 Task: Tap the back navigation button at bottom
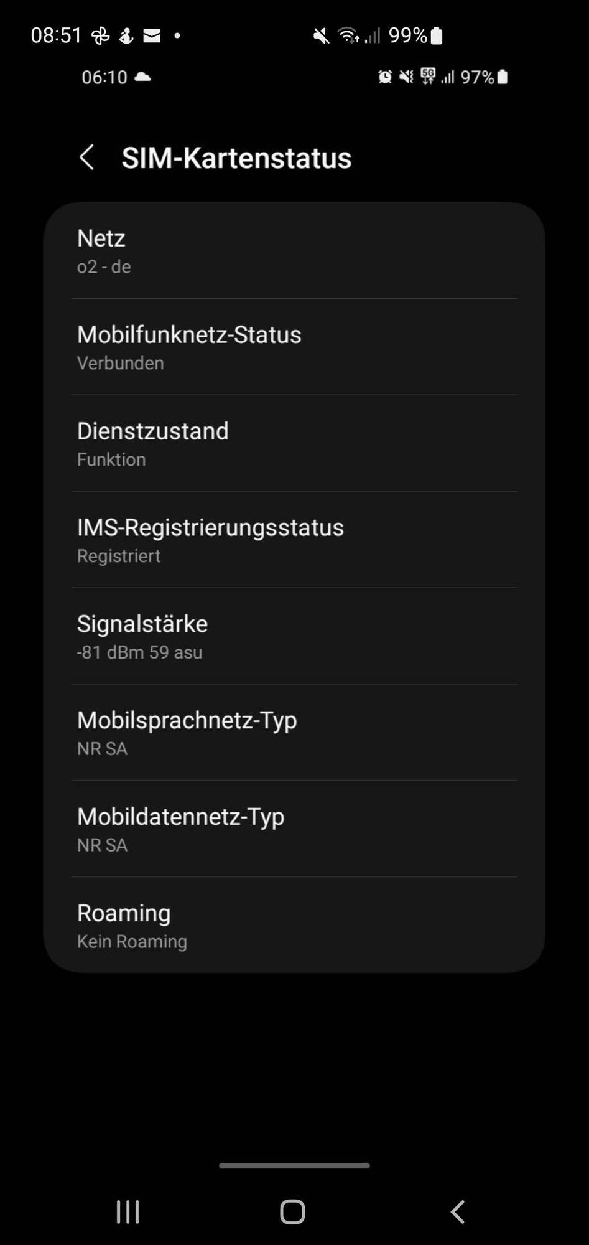[x=458, y=1212]
